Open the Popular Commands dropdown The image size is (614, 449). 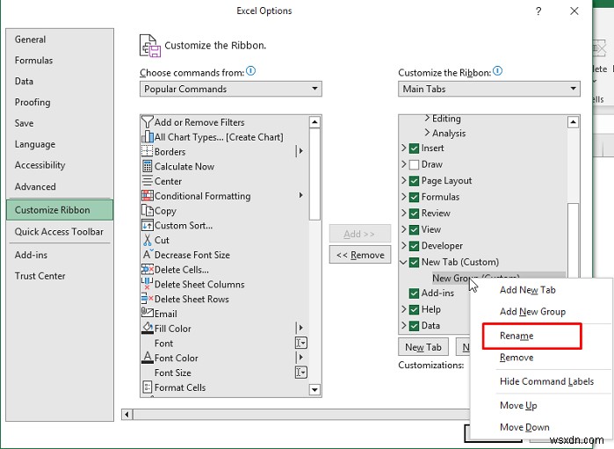coord(231,89)
